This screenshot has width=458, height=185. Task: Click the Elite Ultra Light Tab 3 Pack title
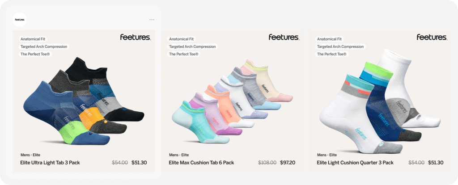tap(50, 163)
